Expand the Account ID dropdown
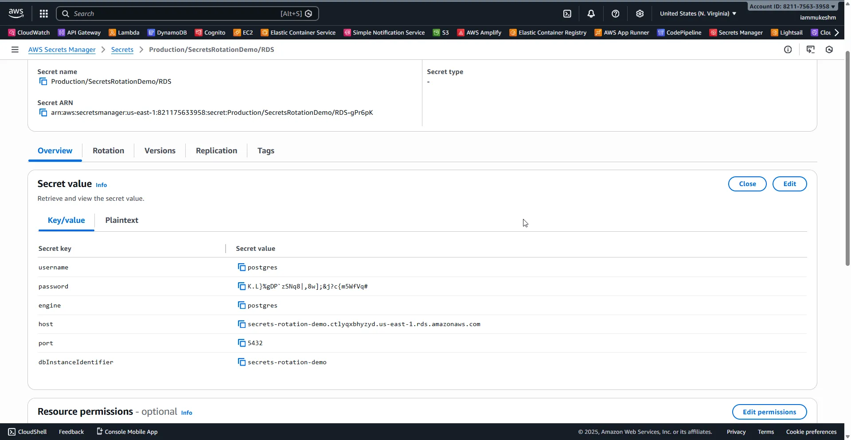This screenshot has width=851, height=440. click(x=792, y=6)
